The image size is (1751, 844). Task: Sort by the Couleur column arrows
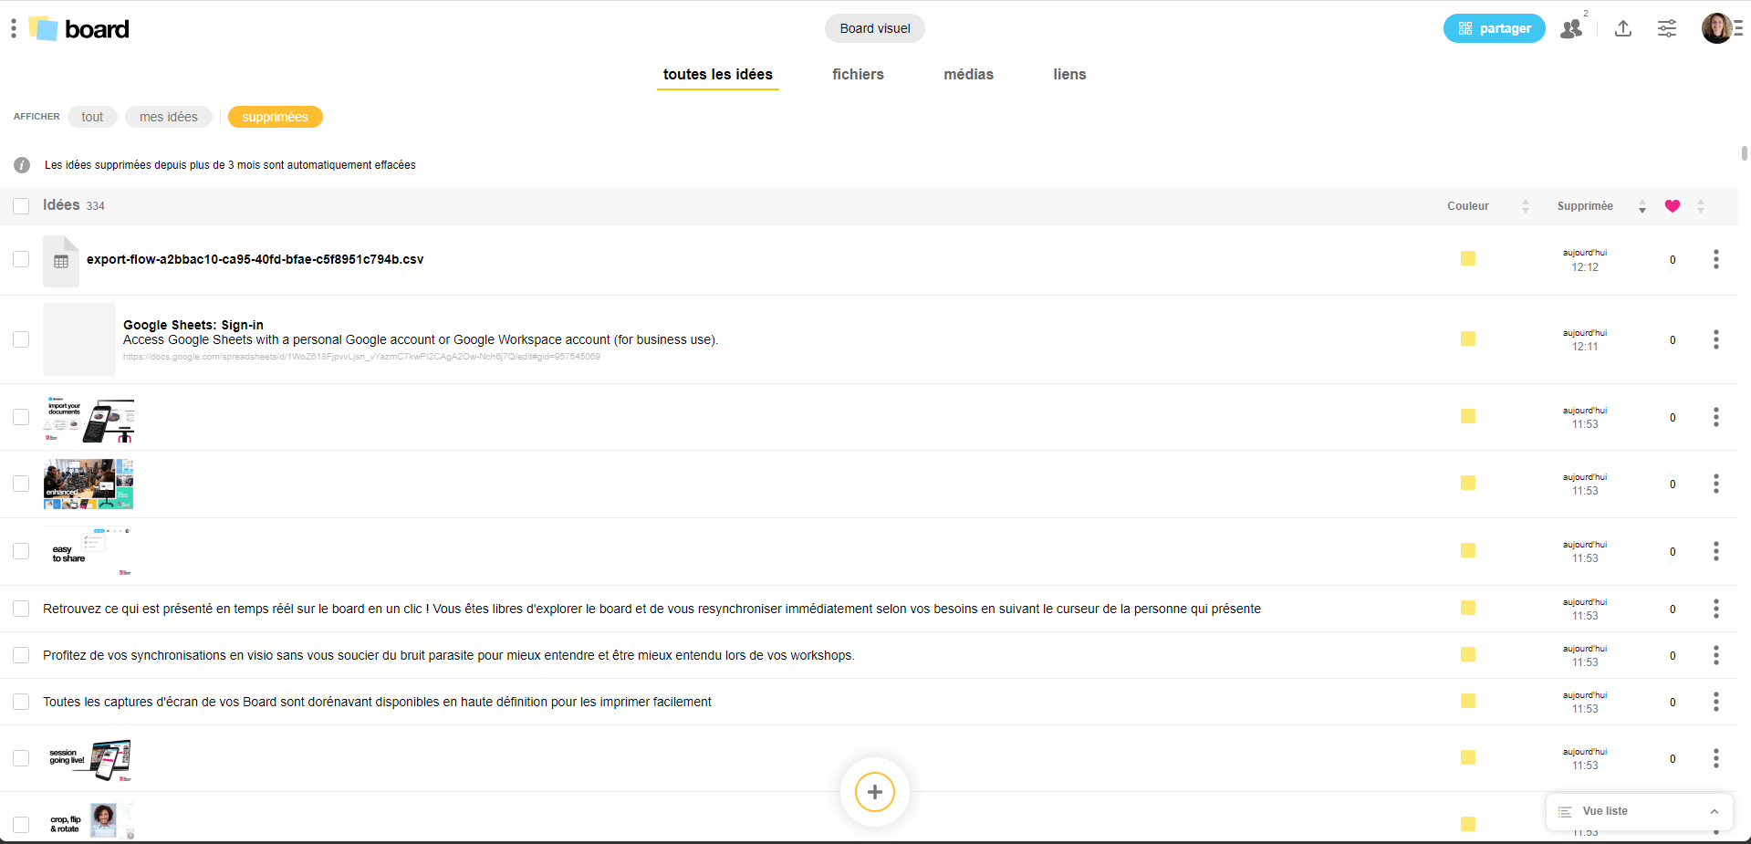(1525, 206)
